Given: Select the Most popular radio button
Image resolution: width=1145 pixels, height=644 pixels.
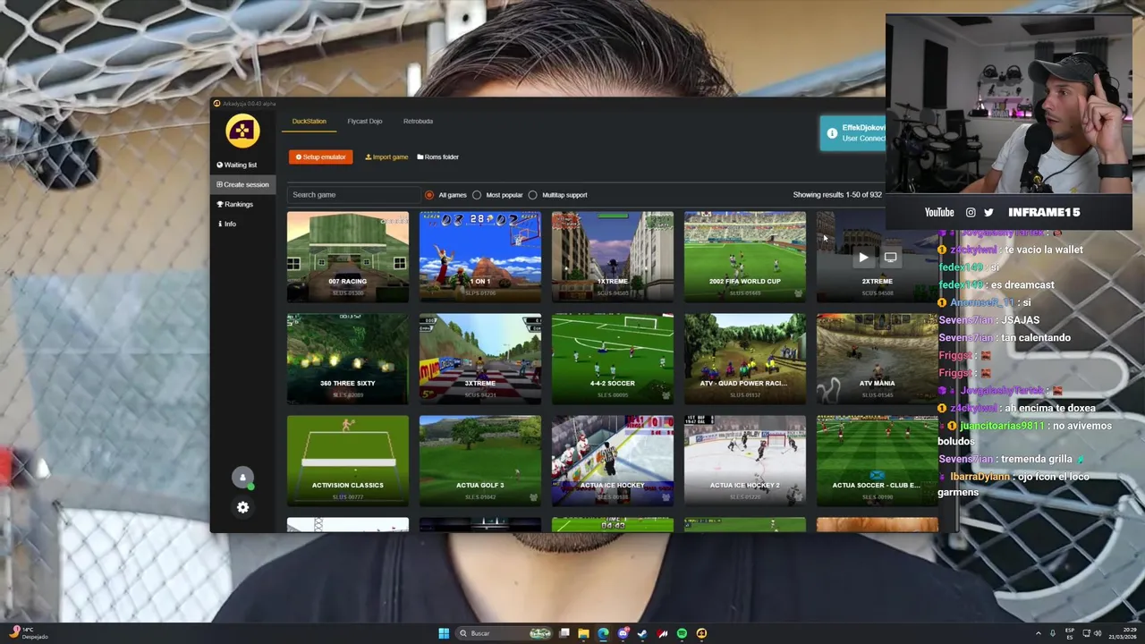Looking at the screenshot, I should point(477,195).
